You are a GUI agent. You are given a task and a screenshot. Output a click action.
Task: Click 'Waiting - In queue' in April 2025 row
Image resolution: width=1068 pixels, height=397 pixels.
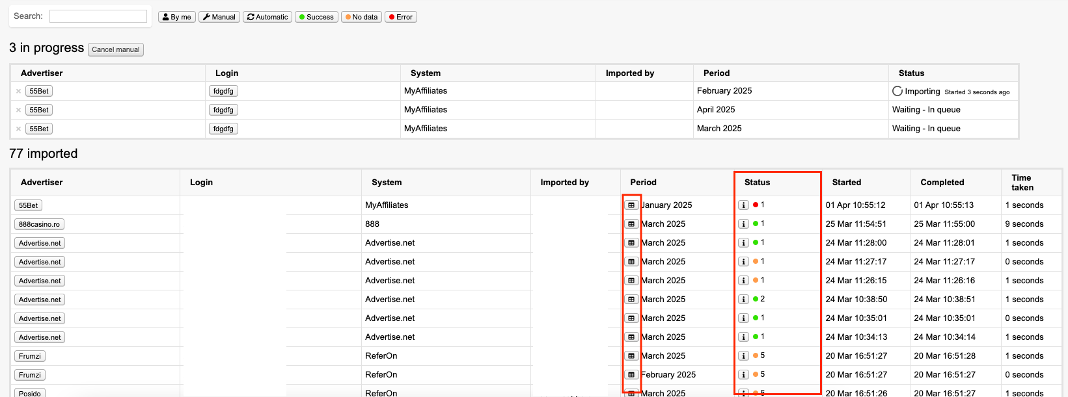click(926, 110)
